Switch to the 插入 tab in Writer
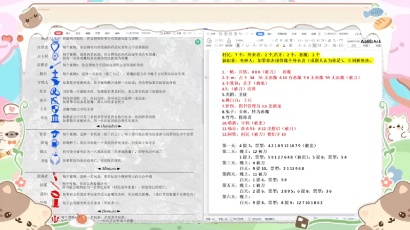The image size is (410, 230). click(x=270, y=34)
